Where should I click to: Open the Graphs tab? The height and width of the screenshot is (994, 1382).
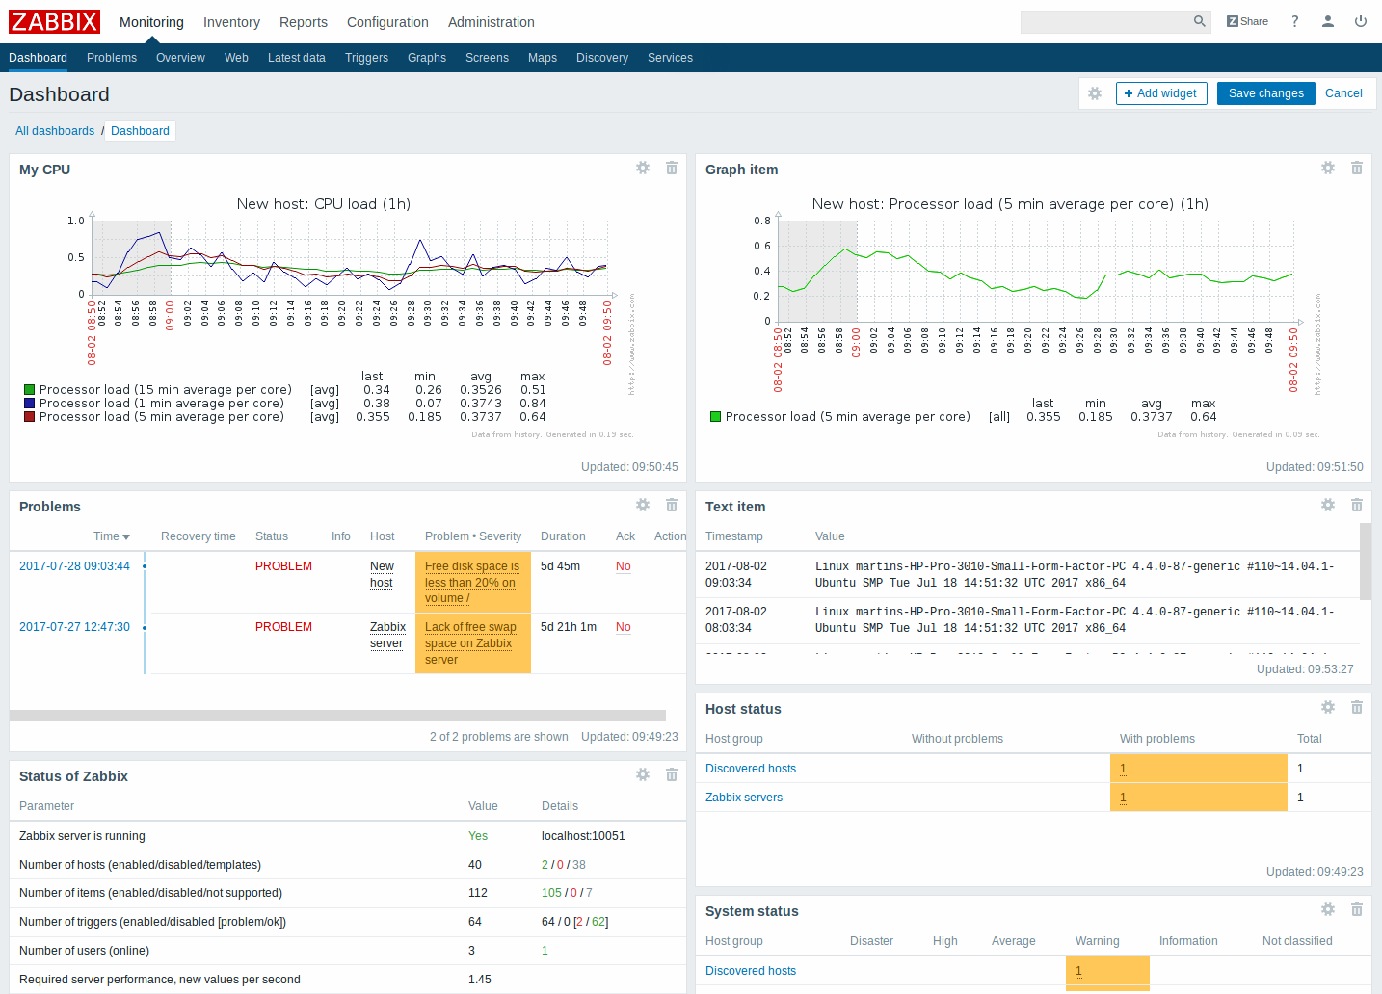427,58
